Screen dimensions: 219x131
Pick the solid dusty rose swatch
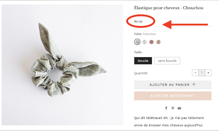pyautogui.click(x=151, y=42)
